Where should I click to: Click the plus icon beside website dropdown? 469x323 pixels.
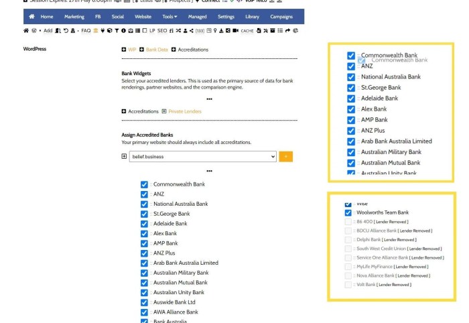(124, 156)
